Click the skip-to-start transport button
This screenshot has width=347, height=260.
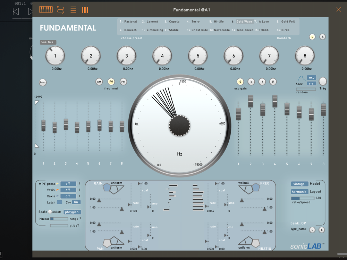tap(16, 11)
